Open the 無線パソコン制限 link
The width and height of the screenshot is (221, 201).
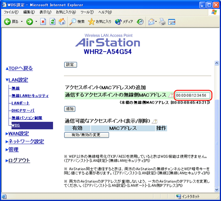tap(27, 118)
